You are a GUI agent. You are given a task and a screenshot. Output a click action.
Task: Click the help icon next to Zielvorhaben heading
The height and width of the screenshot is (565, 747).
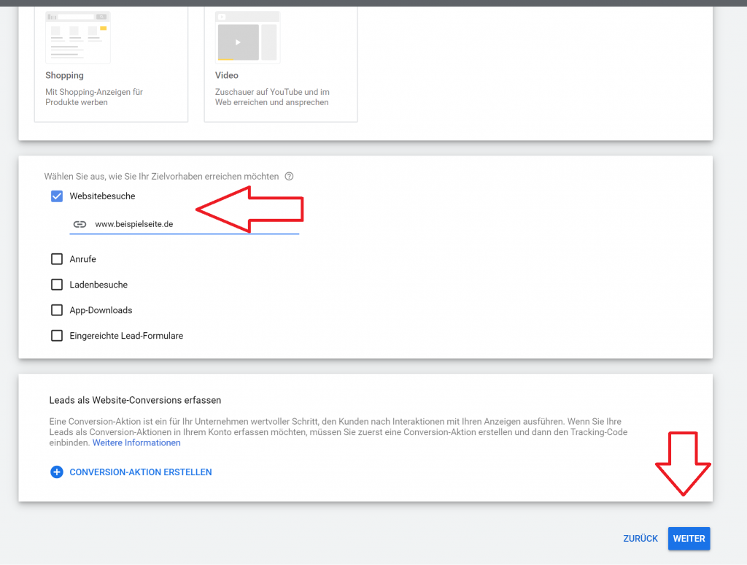point(290,177)
